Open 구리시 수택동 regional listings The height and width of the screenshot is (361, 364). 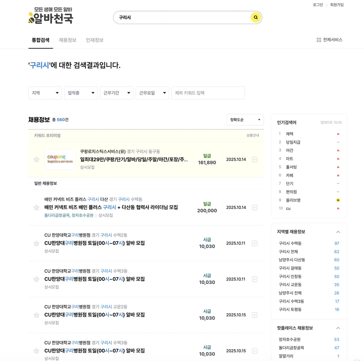(290, 243)
